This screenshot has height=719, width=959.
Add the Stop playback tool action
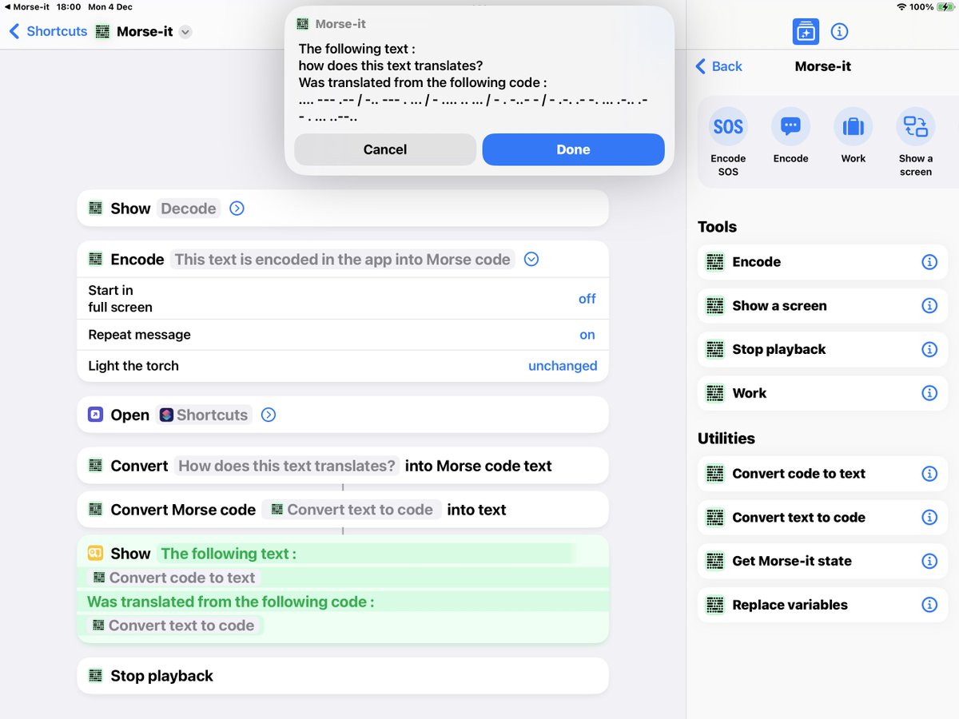[x=822, y=349]
